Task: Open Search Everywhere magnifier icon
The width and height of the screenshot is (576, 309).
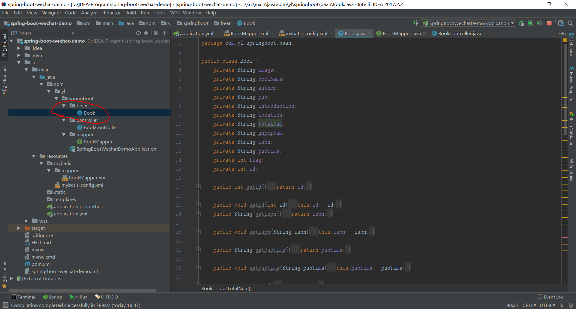Action: point(570,23)
